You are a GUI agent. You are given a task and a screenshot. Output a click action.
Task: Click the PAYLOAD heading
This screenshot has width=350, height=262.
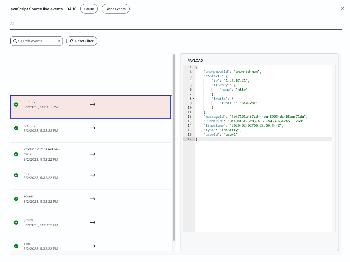[x=195, y=61]
